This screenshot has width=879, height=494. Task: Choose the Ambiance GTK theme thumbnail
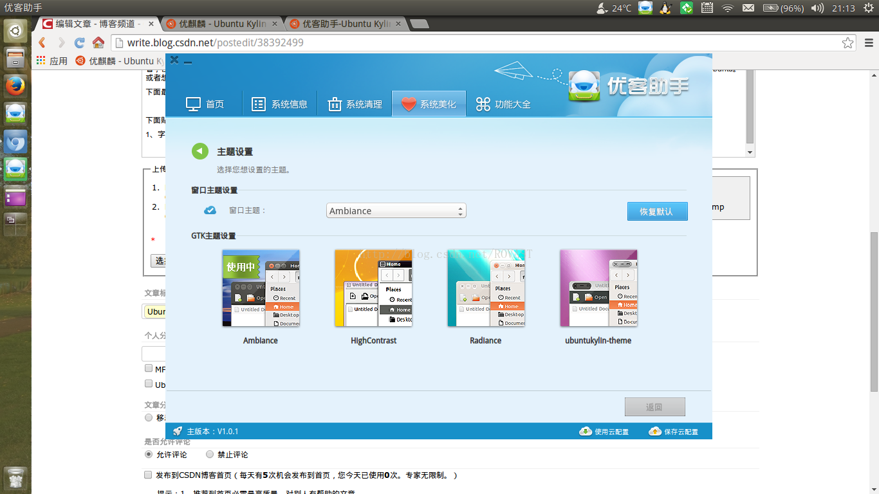pos(261,288)
